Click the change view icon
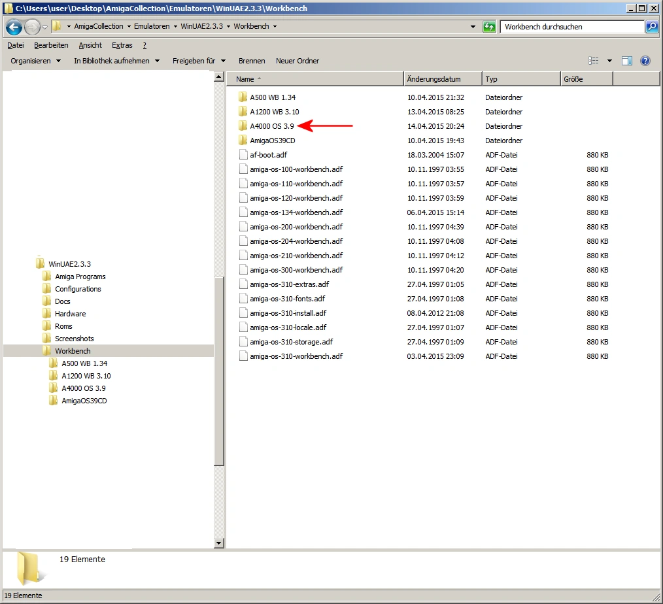 pyautogui.click(x=593, y=61)
